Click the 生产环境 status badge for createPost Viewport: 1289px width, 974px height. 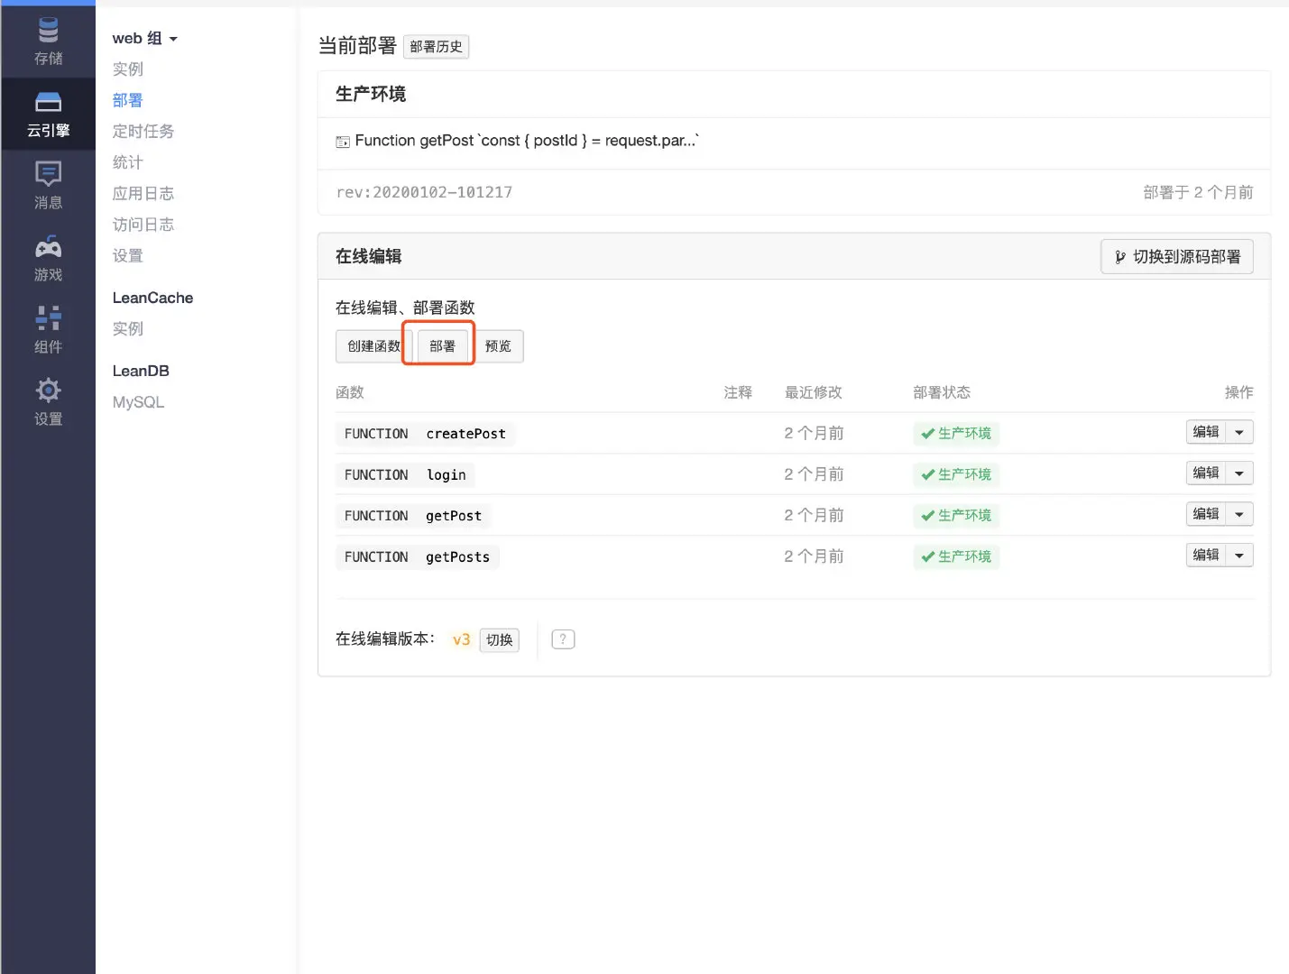pos(956,434)
